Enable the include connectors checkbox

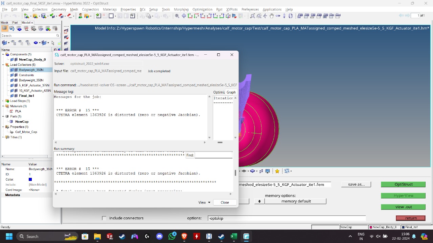[104, 218]
